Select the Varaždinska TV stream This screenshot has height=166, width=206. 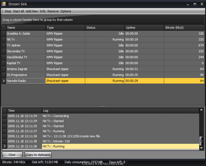(103, 57)
